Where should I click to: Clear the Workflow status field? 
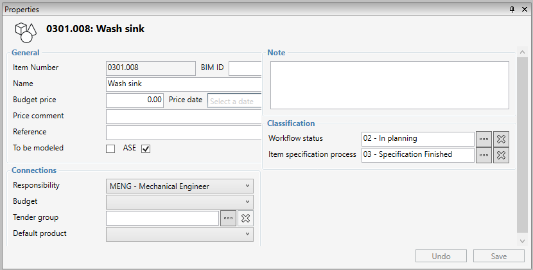(501, 139)
